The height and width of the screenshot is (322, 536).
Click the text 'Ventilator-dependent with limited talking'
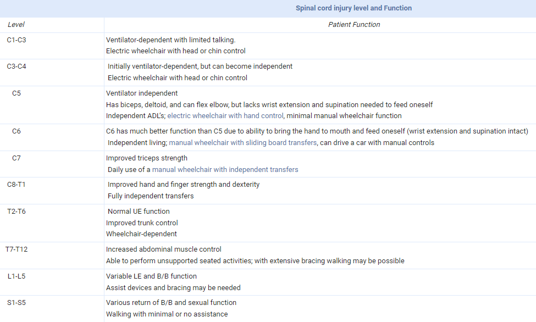coord(170,40)
